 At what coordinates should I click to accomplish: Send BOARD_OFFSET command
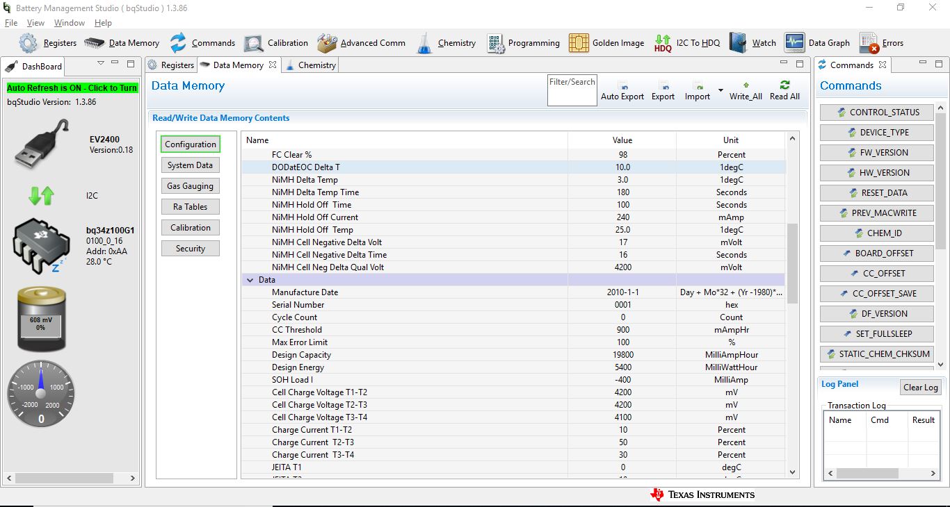(877, 253)
